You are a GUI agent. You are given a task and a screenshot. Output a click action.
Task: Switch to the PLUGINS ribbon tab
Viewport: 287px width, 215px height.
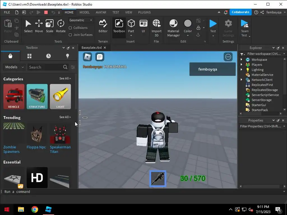pos(144,12)
